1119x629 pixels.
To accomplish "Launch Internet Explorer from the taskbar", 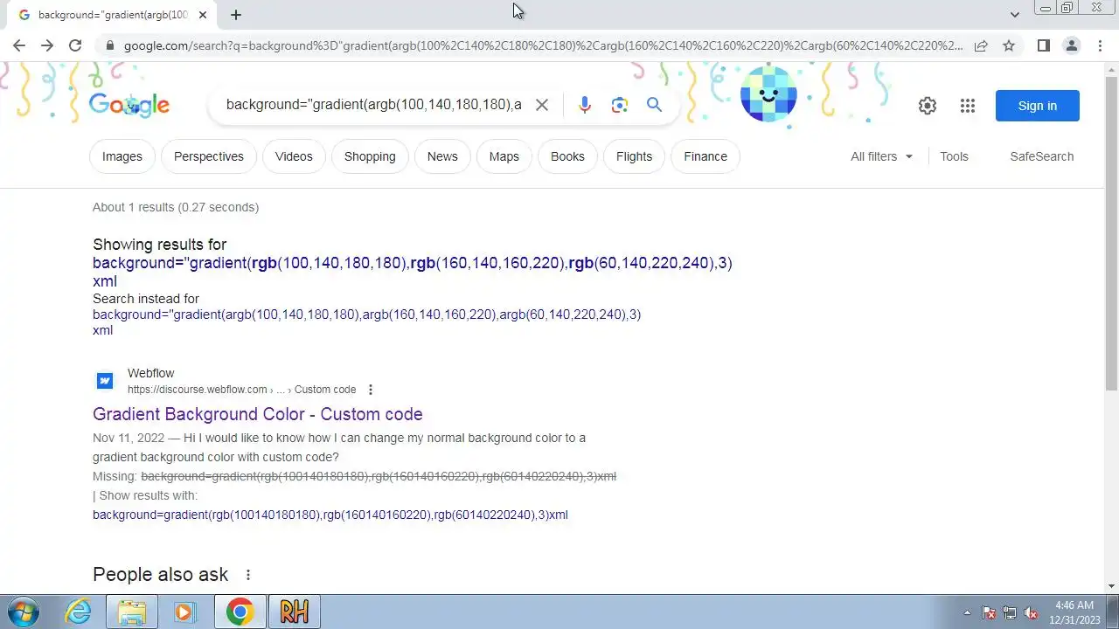I will pyautogui.click(x=79, y=612).
